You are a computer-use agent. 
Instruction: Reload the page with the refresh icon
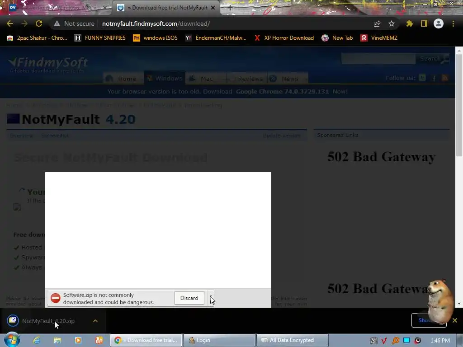(39, 23)
